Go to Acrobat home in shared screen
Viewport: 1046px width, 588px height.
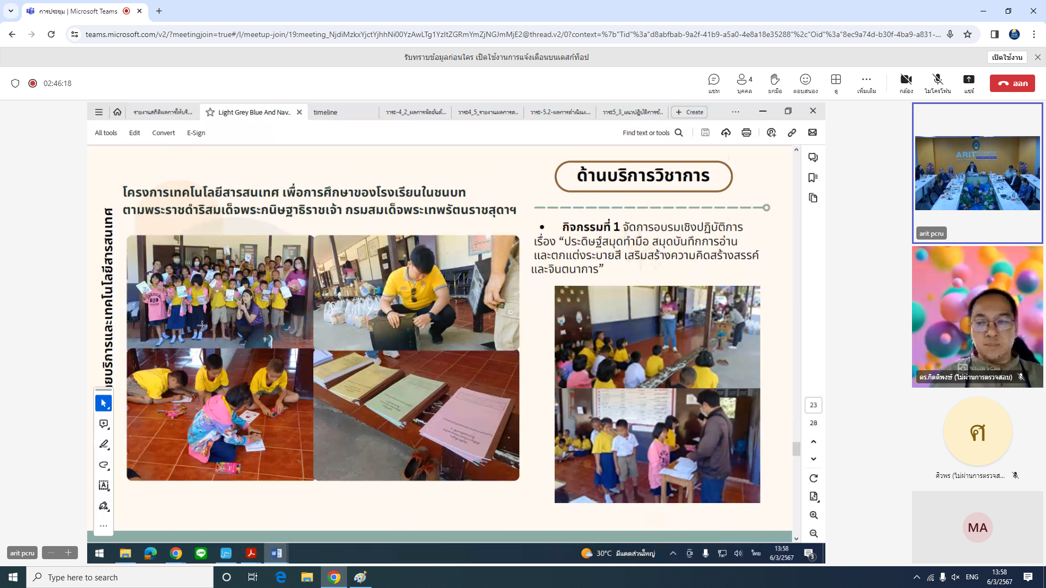[117, 112]
